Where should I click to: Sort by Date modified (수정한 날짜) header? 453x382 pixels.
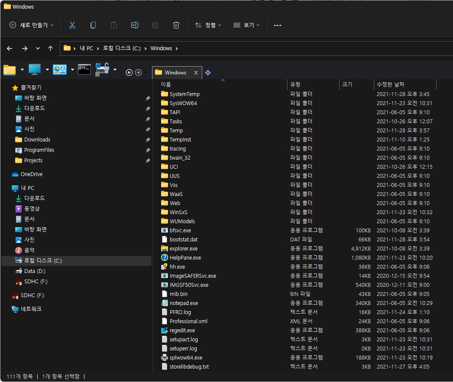coord(391,84)
